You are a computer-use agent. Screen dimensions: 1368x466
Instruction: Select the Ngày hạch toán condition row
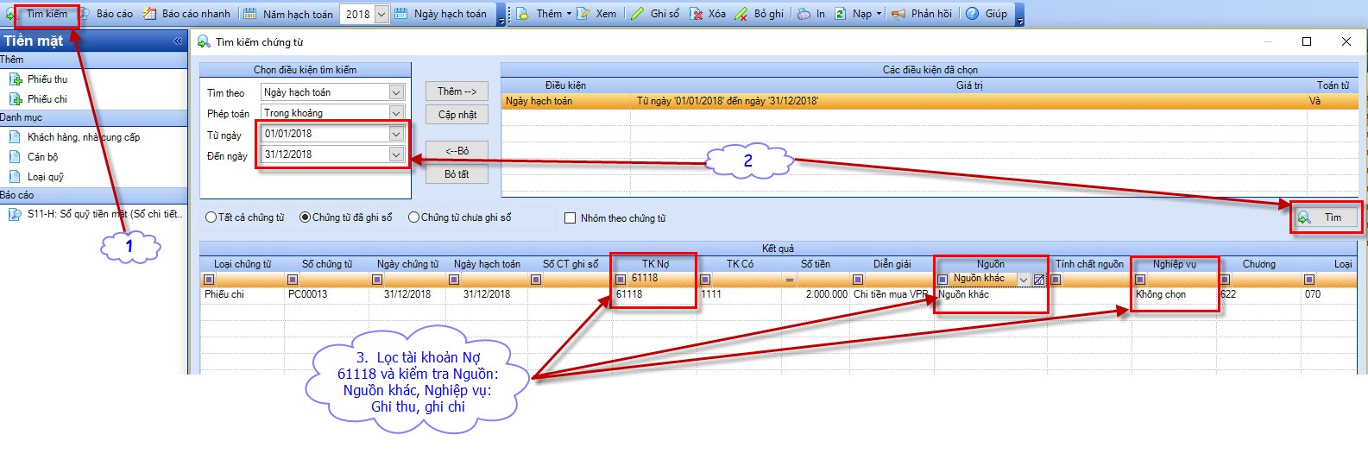pos(930,101)
